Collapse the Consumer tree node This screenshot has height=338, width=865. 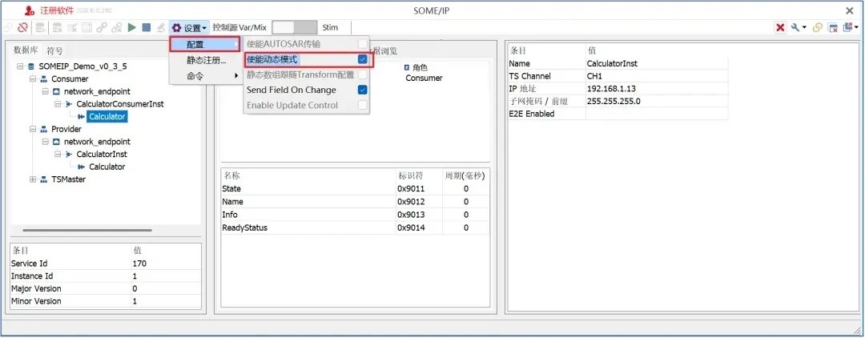[33, 78]
